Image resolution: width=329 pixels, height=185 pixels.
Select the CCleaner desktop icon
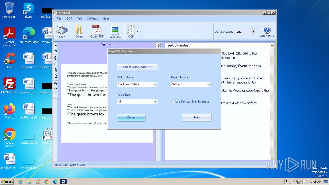click(9, 61)
